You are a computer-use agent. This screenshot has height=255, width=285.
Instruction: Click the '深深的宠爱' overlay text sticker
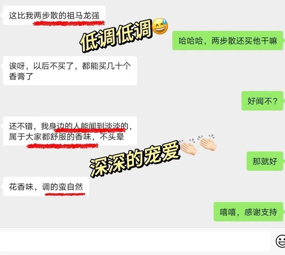[x=135, y=159]
